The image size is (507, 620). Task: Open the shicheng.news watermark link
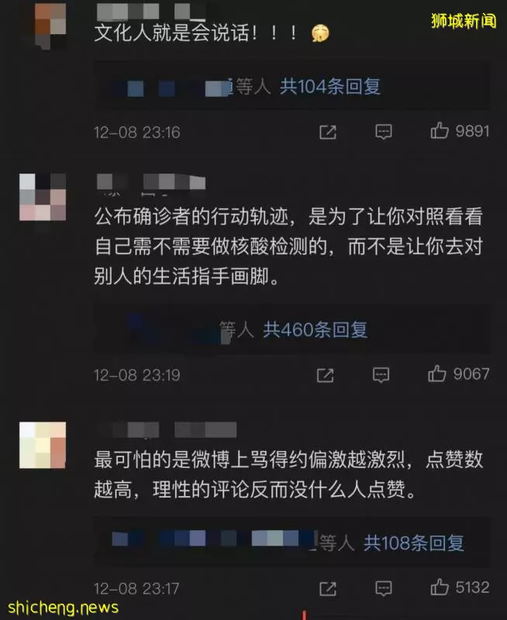coord(64,607)
